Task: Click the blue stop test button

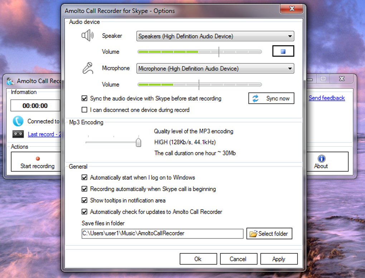Action: [283, 51]
